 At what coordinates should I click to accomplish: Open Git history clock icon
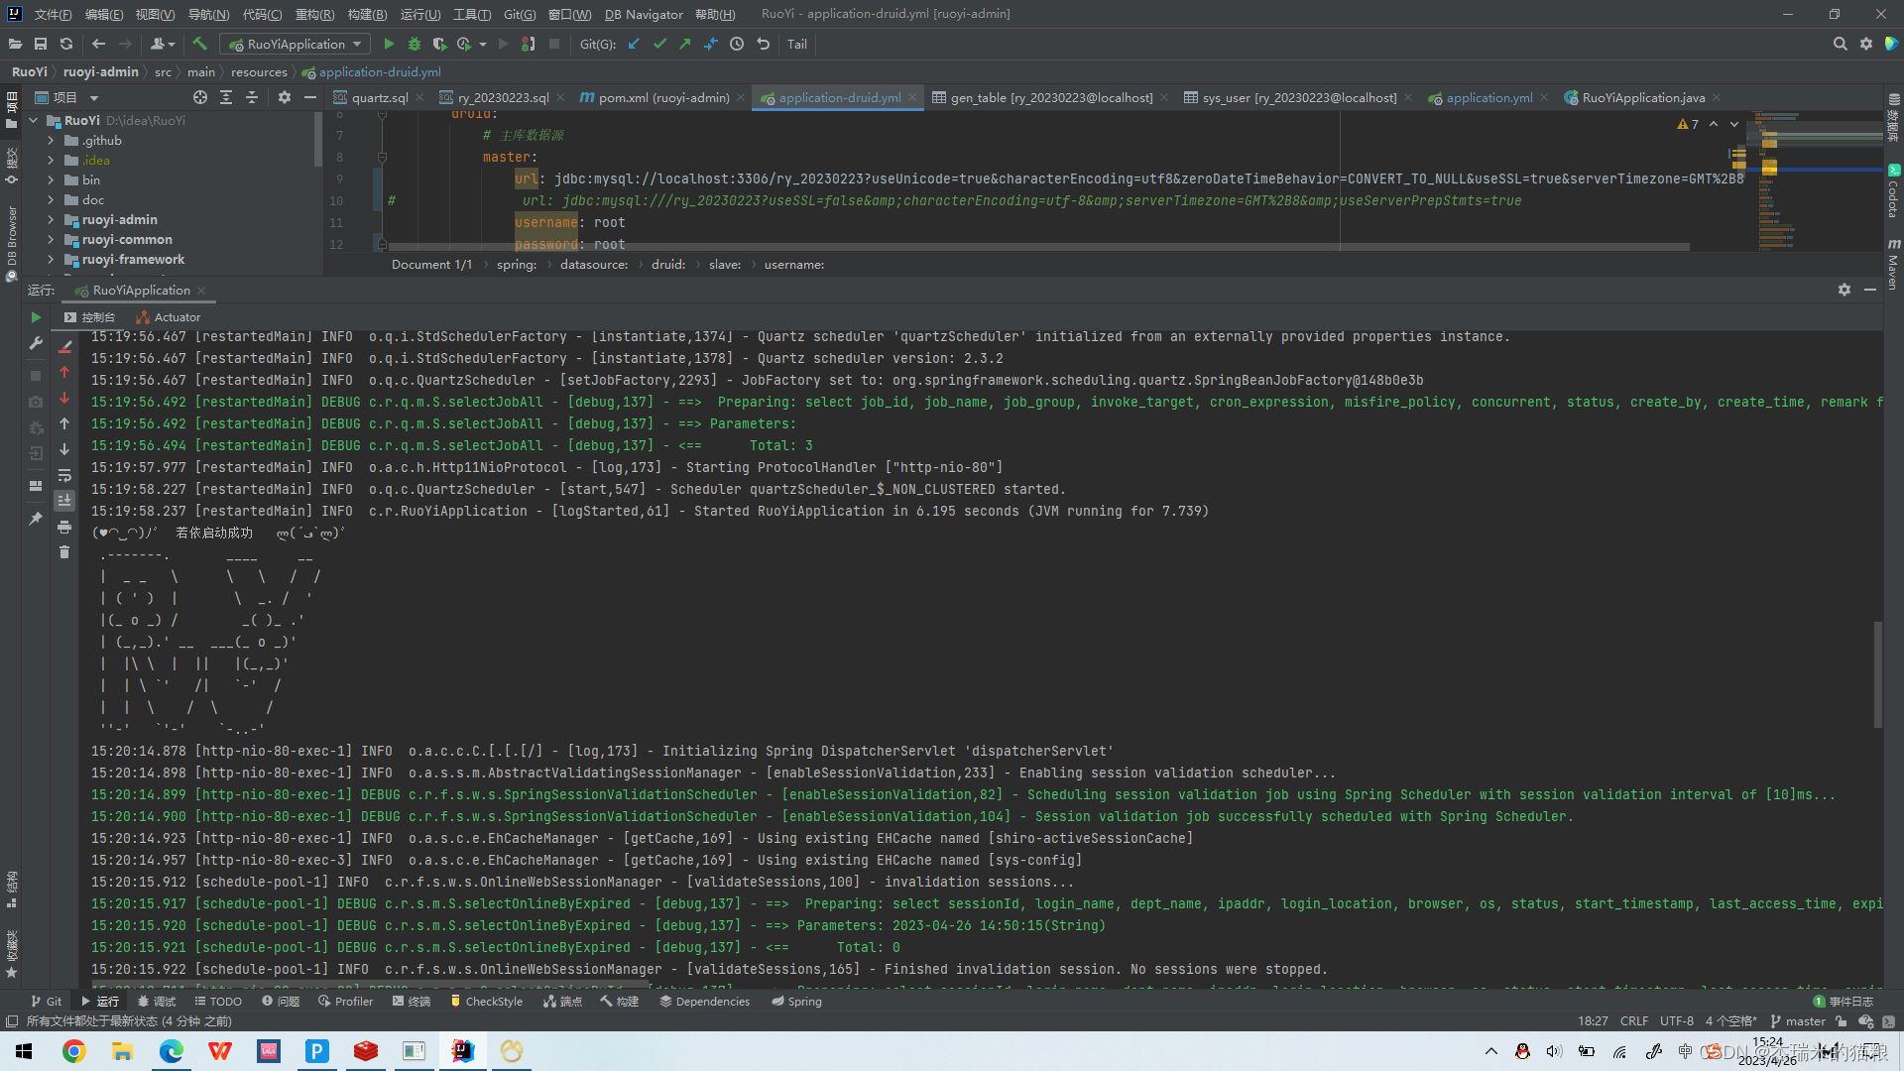point(737,44)
